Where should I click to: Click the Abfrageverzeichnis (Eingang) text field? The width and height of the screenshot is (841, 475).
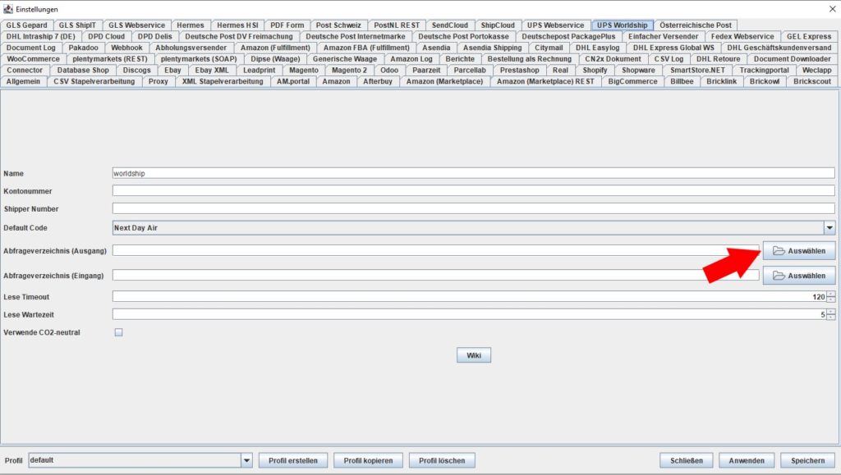click(436, 276)
